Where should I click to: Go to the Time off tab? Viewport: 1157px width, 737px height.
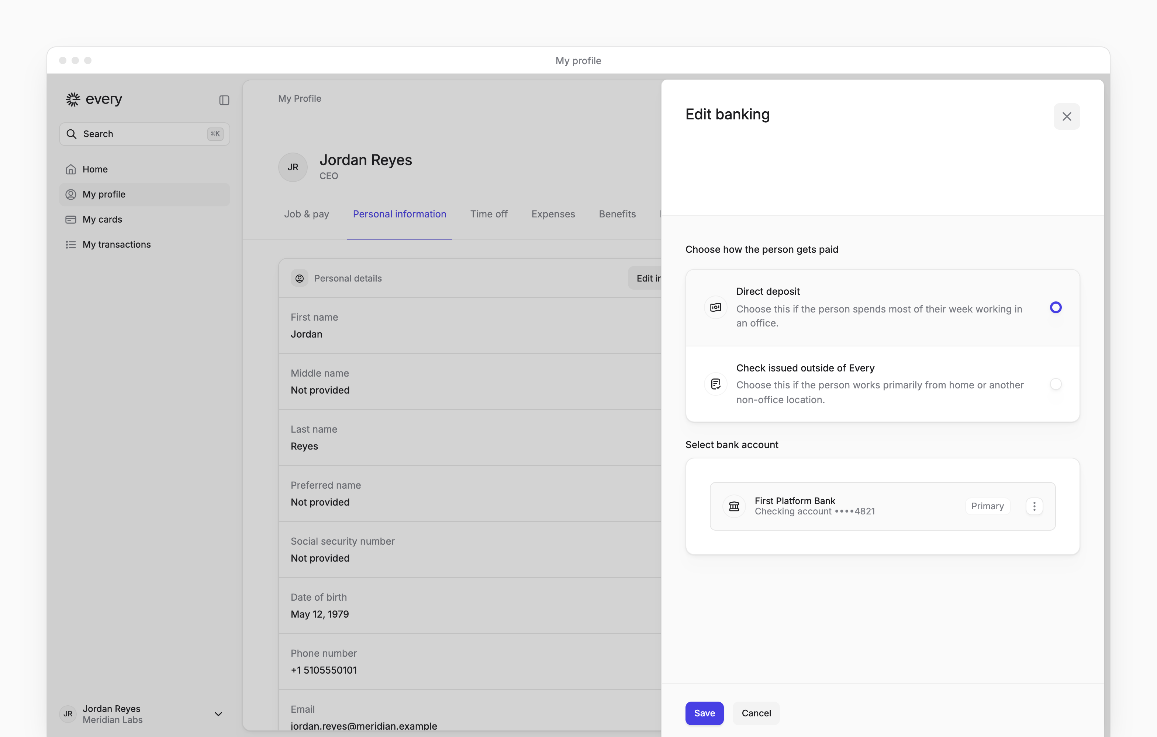(488, 214)
